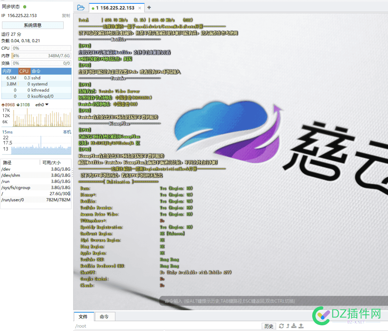Copy the IP via 复制

pyautogui.click(x=66, y=16)
